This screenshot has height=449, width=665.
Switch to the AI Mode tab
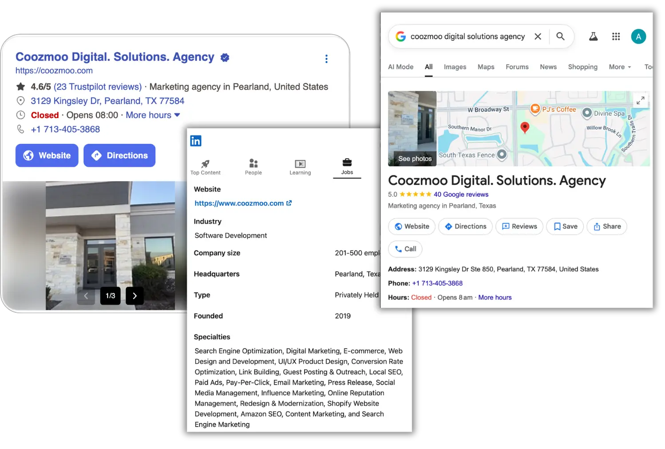(401, 67)
